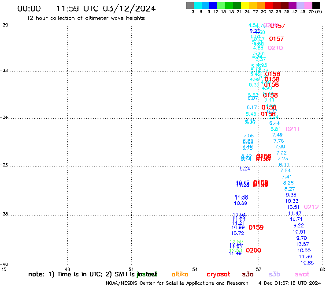Click the '7.49' wave height value
Image resolution: width=326 pixels, height=287 pixels.
pos(278,135)
